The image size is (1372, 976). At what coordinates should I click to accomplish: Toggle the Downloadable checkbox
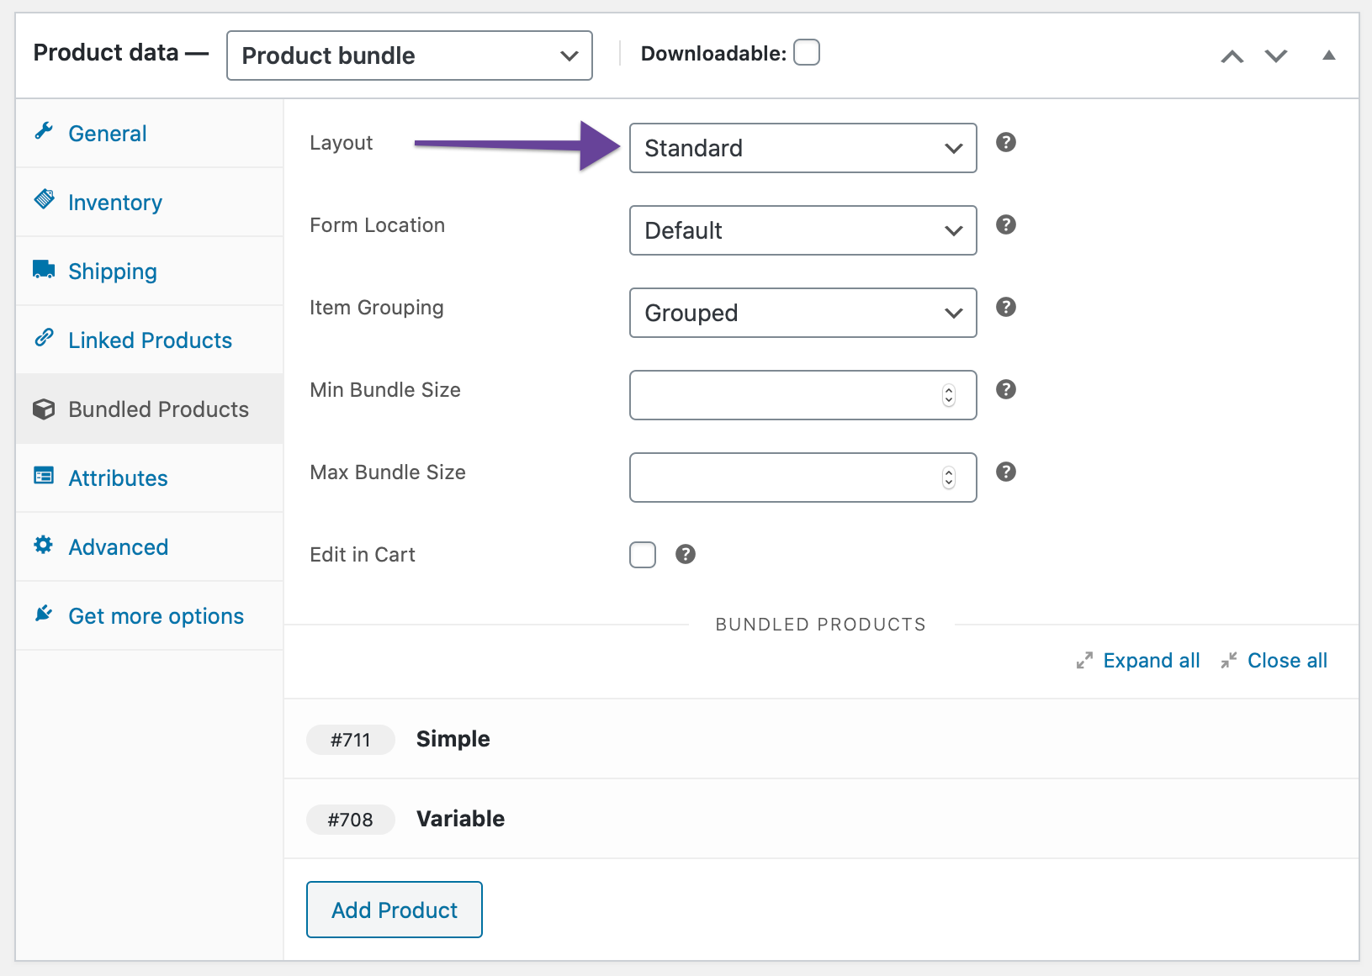point(807,52)
